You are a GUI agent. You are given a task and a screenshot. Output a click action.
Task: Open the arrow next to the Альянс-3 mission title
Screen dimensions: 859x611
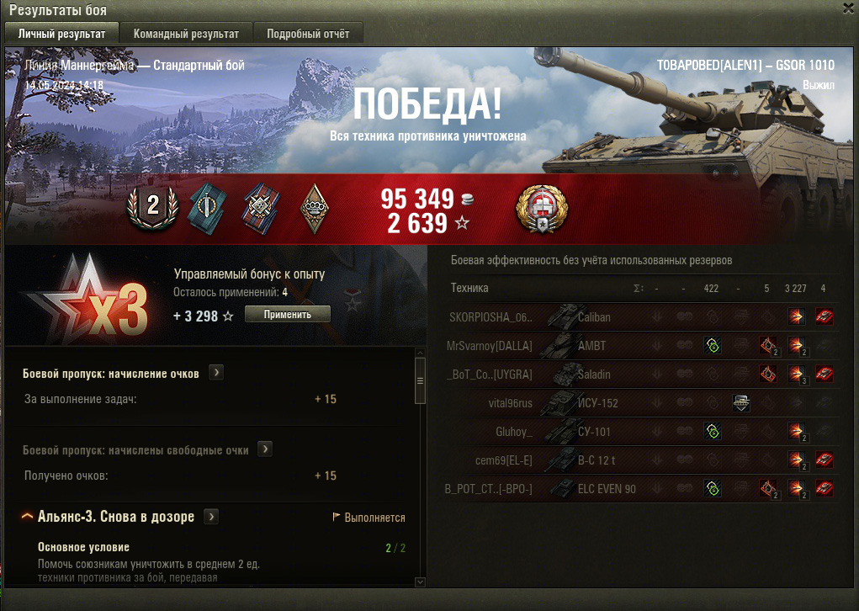point(211,516)
